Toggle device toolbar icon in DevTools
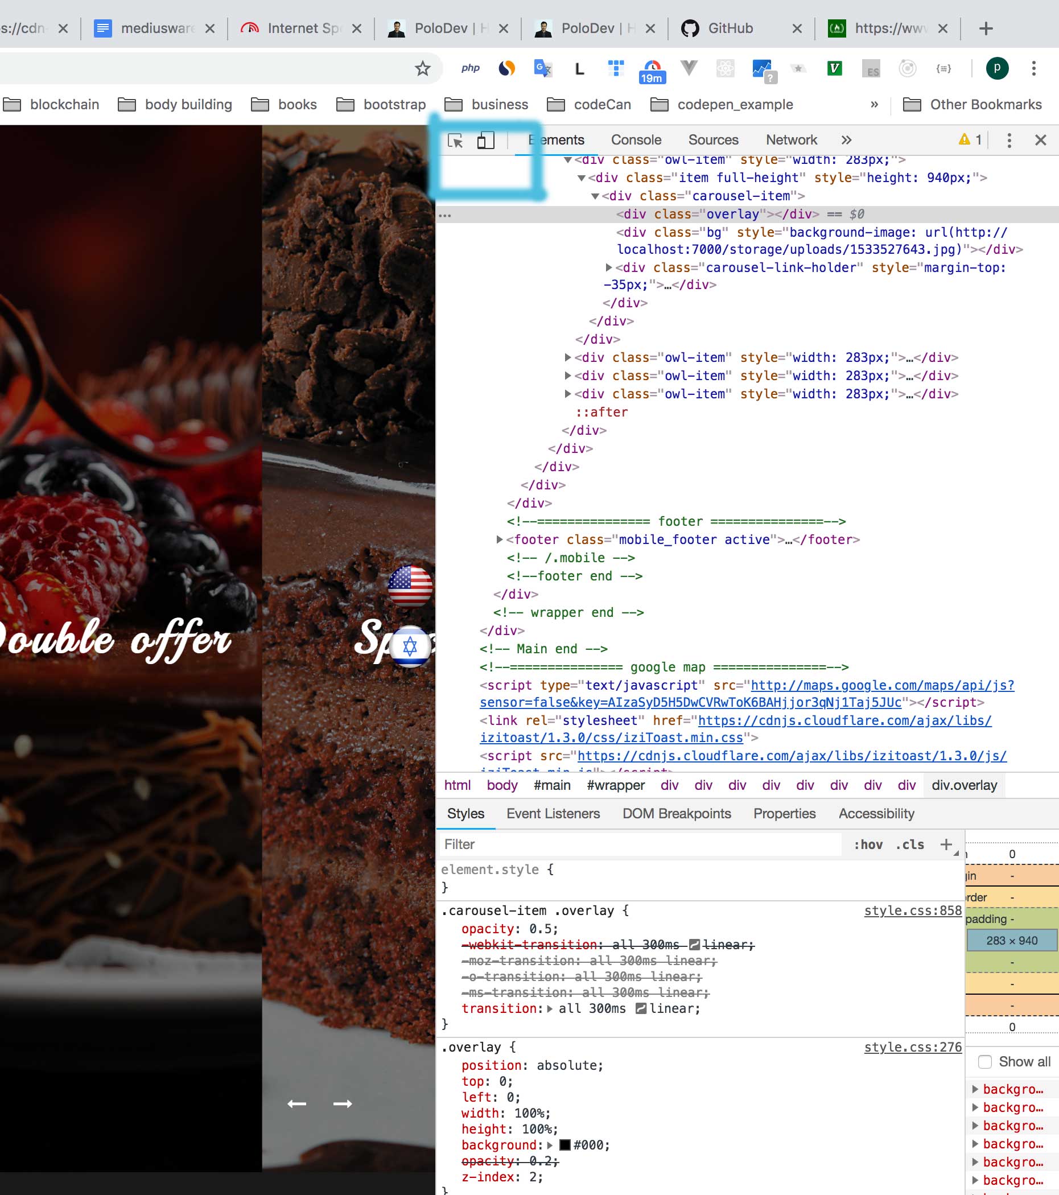Image resolution: width=1059 pixels, height=1195 pixels. coord(485,141)
